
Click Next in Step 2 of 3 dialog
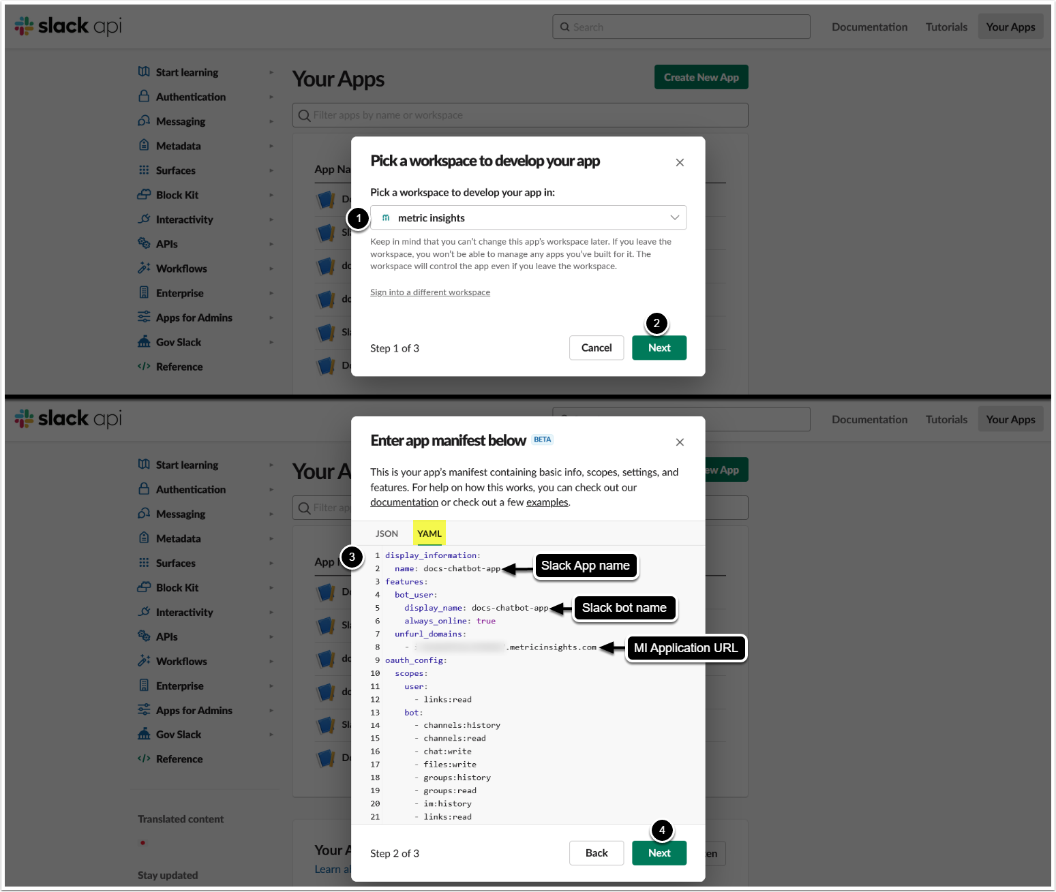[659, 853]
